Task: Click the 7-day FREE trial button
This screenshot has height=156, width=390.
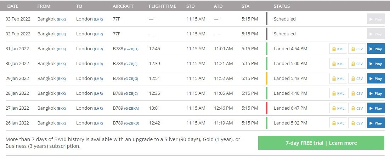Action: click(321, 143)
